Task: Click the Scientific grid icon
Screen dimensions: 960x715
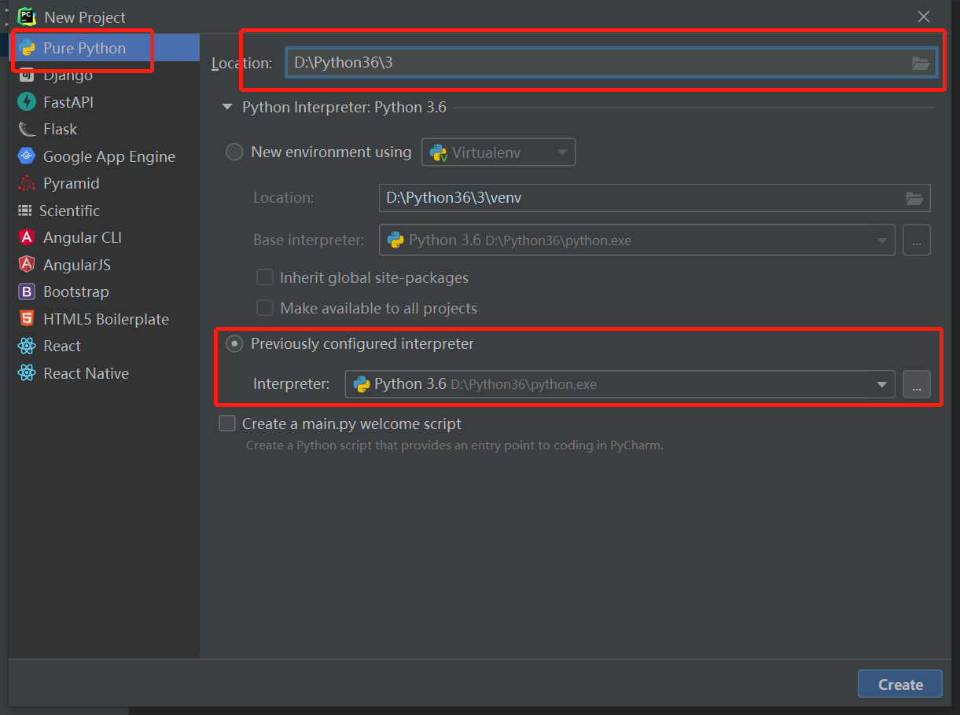Action: (25, 211)
